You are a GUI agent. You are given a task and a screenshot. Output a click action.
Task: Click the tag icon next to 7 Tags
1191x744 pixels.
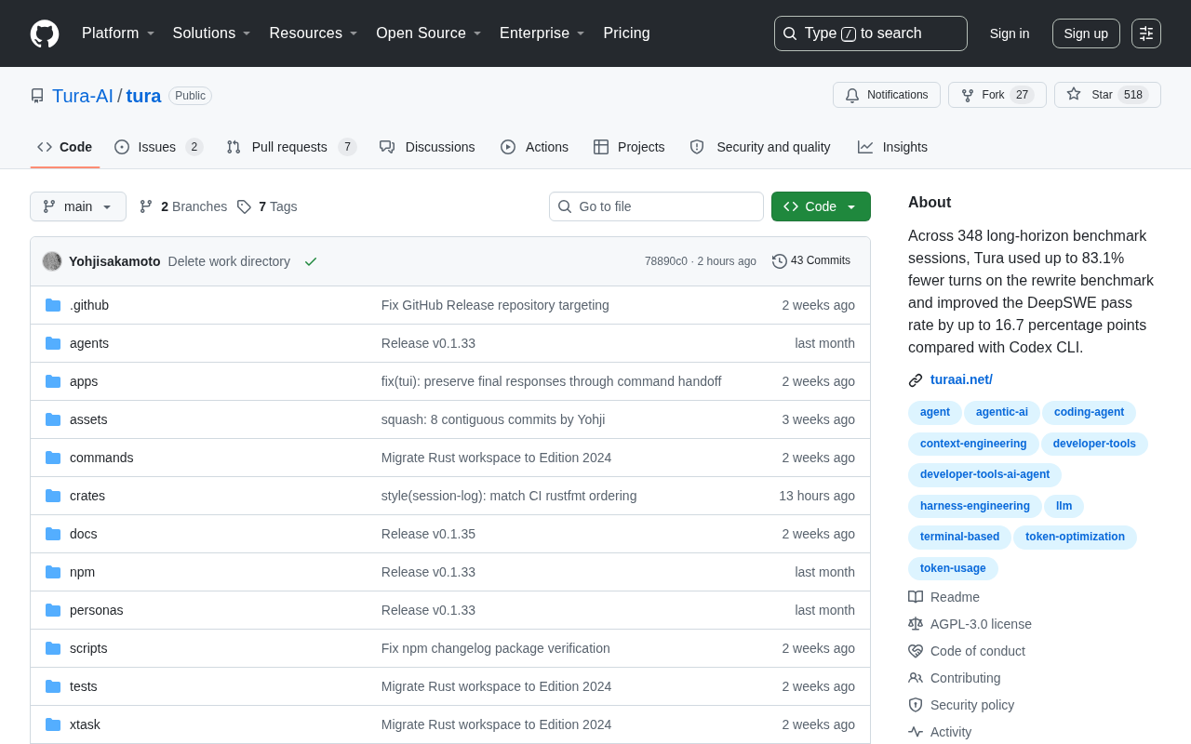pyautogui.click(x=244, y=206)
